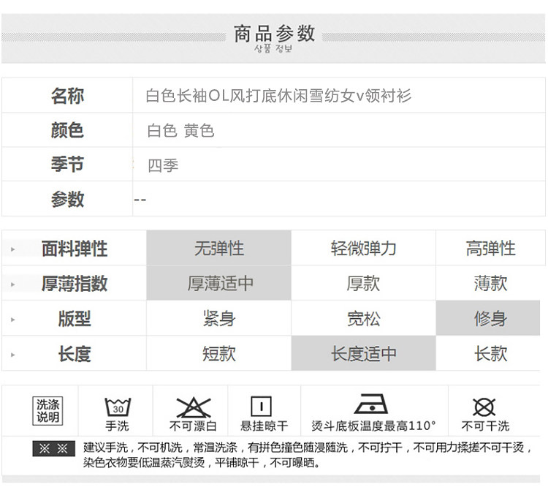Image resolution: width=548 pixels, height=498 pixels.
Task: Click the iron temperature icon
Action: click(371, 404)
